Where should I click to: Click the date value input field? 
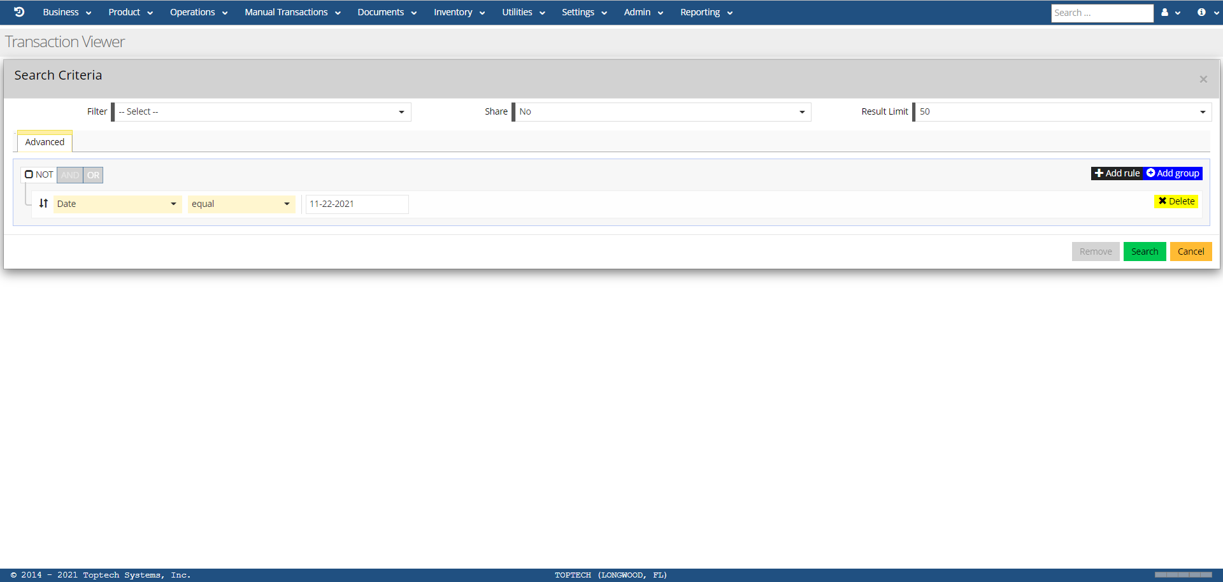tap(357, 204)
